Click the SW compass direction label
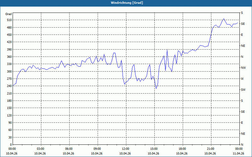The height and width of the screenshot is (157, 252). (243, 90)
